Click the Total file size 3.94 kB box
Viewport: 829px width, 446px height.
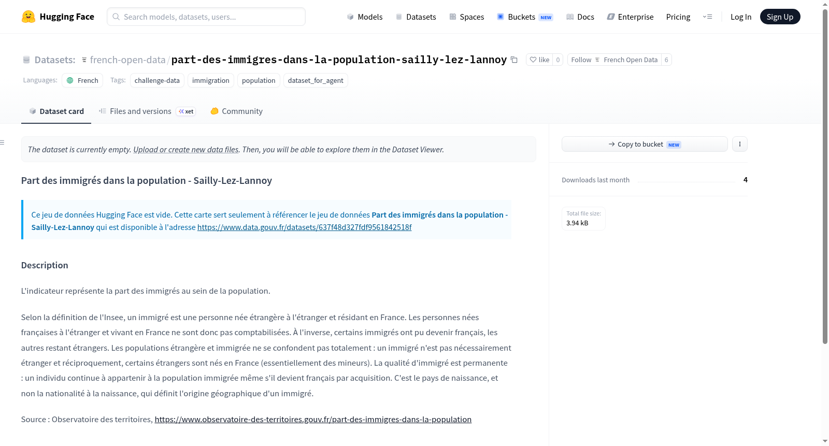[x=583, y=219]
